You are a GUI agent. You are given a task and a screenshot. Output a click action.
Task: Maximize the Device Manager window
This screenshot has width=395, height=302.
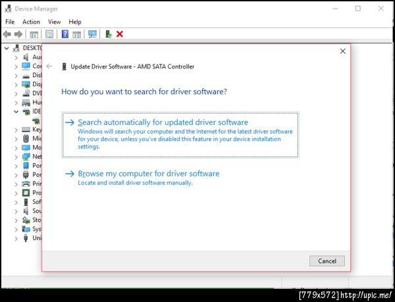(x=357, y=9)
